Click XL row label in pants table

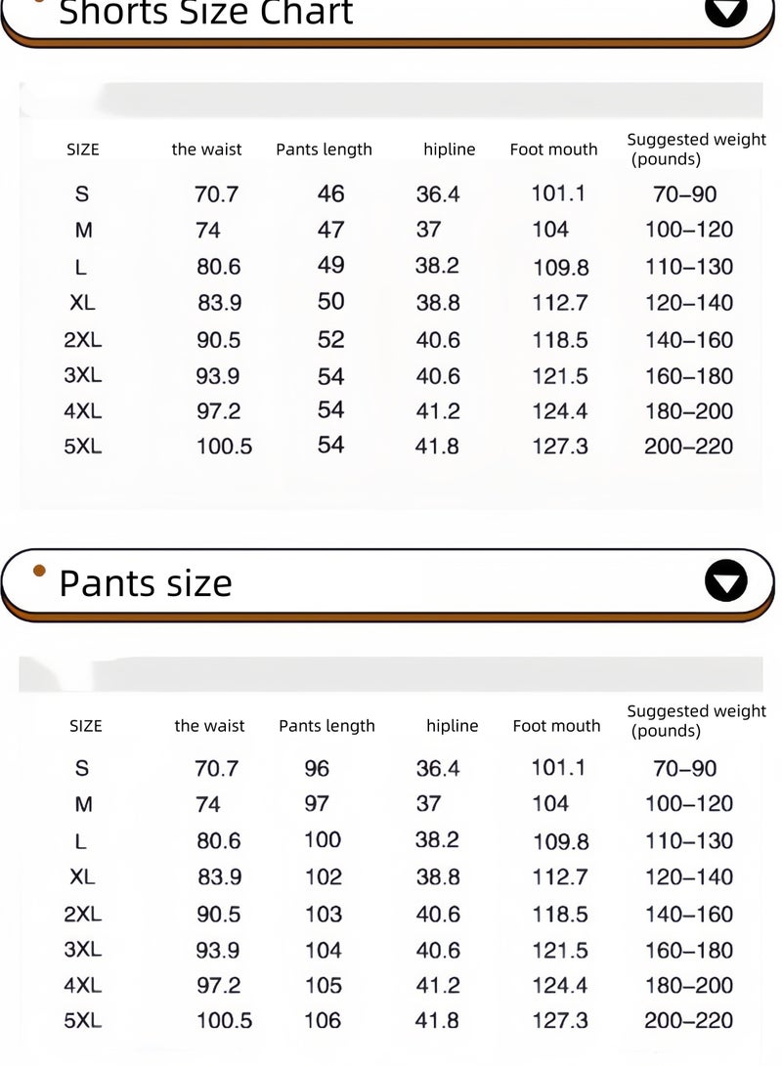pyautogui.click(x=82, y=876)
